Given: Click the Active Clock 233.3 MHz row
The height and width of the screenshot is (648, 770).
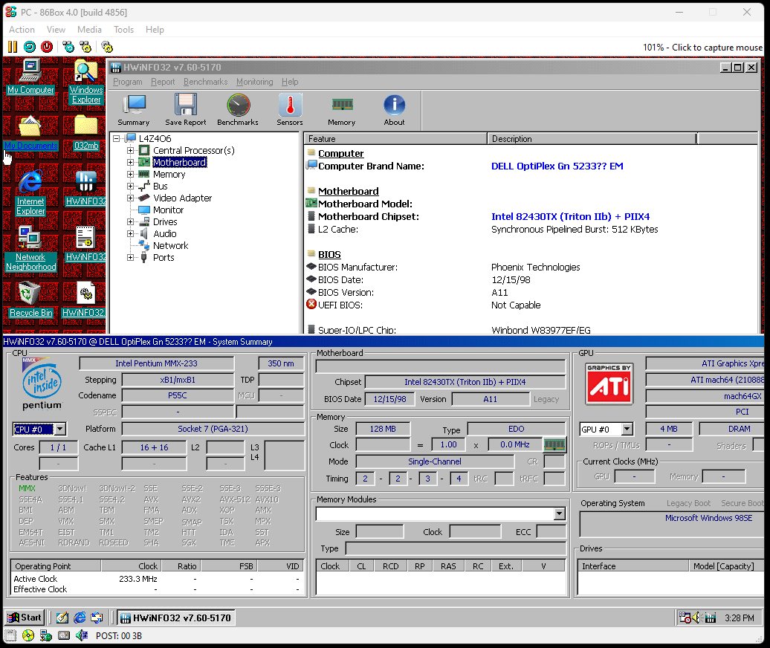Looking at the screenshot, I should [157, 579].
